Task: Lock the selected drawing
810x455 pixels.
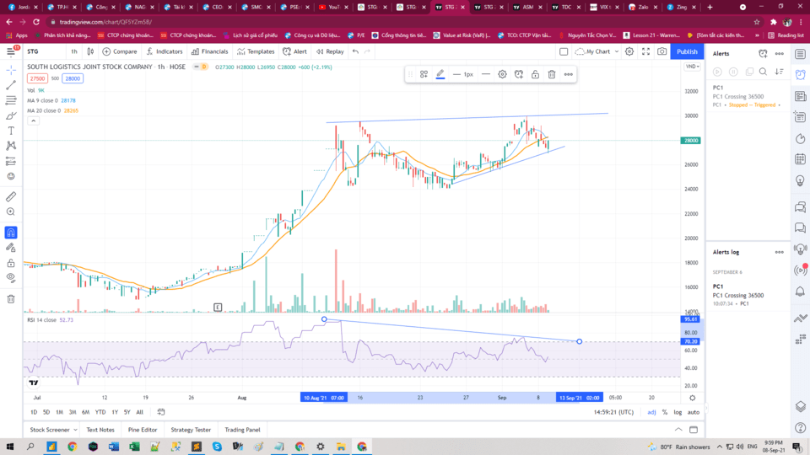Action: [535, 74]
